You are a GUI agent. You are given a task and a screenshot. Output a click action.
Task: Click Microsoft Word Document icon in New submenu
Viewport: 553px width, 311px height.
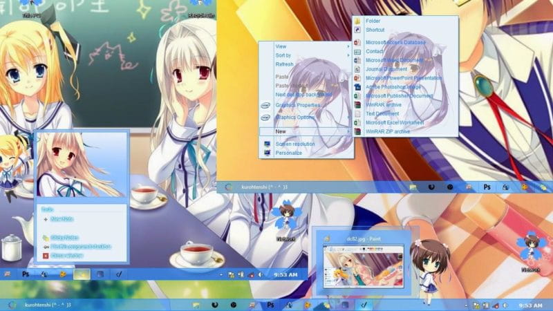357,60
